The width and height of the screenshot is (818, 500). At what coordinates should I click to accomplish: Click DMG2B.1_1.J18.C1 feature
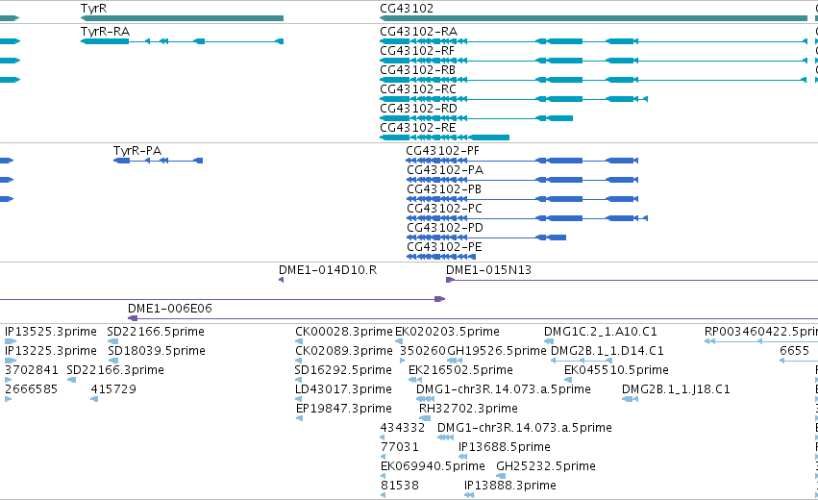676,389
